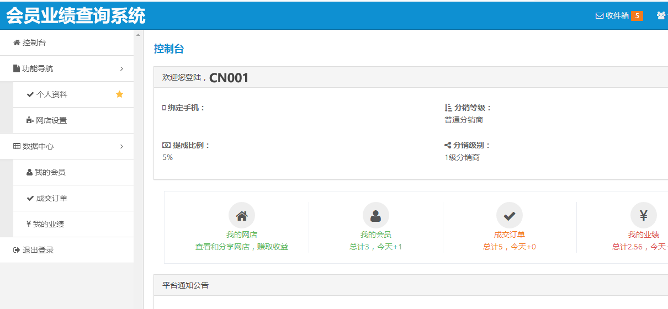This screenshot has height=309, width=668.
Task: Open the 收件箱 envelope icon
Action: point(599,15)
